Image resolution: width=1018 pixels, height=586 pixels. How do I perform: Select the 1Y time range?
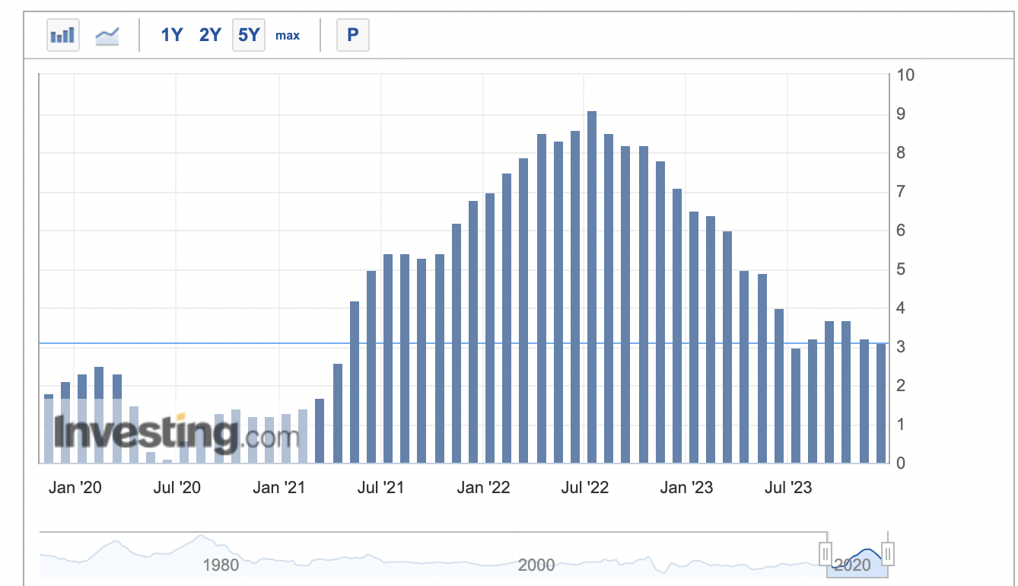coord(172,35)
